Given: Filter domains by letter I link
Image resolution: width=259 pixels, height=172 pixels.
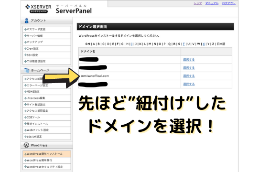Looking at the screenshot, I should pos(132,44).
